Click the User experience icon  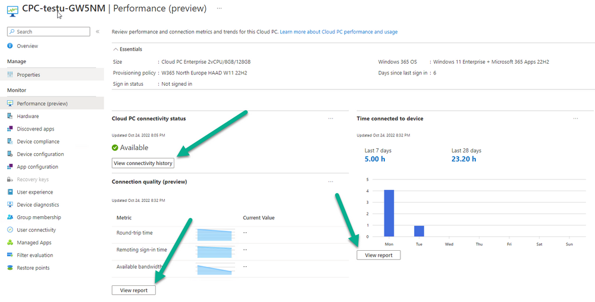click(x=10, y=192)
